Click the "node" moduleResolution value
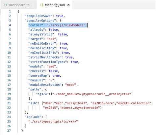The width and height of the screenshot is (156, 135). click(70, 85)
